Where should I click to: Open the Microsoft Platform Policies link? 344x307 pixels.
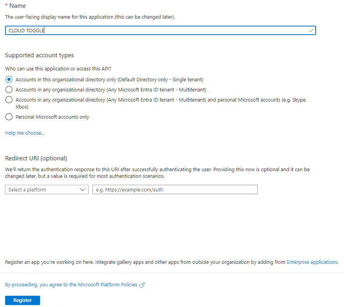point(71,285)
